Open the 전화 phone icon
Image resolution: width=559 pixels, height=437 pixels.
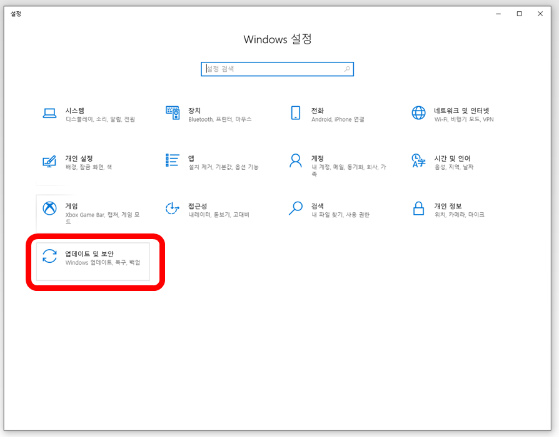pyautogui.click(x=296, y=113)
